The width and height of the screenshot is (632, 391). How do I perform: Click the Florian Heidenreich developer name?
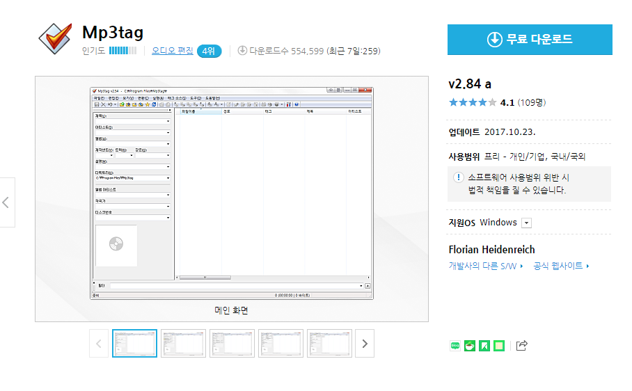click(x=491, y=250)
